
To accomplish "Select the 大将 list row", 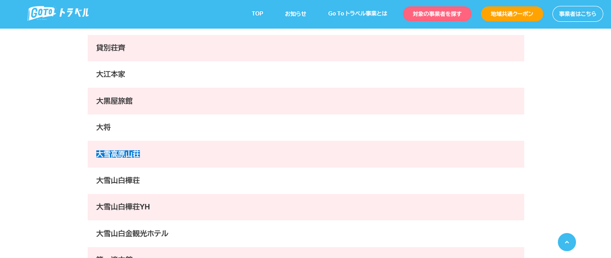I will 306,128.
